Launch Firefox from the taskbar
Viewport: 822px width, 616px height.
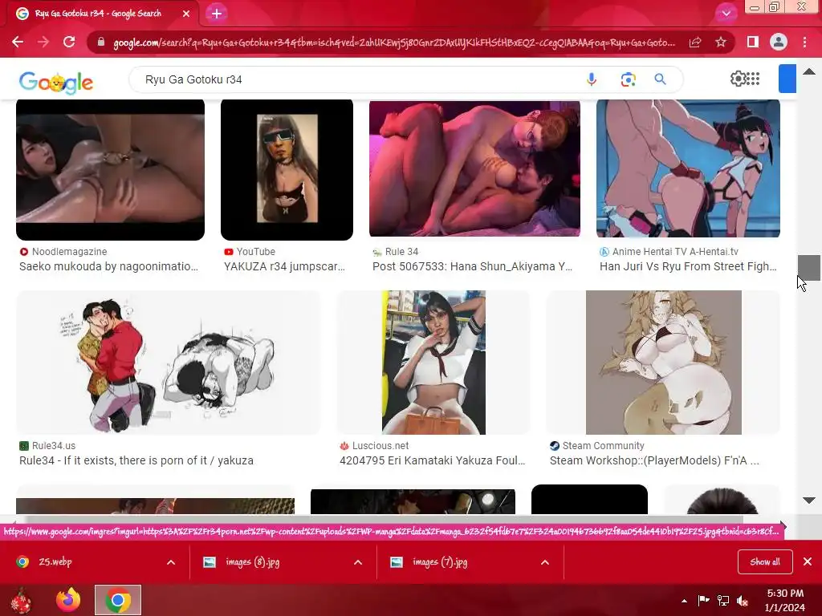[68, 600]
